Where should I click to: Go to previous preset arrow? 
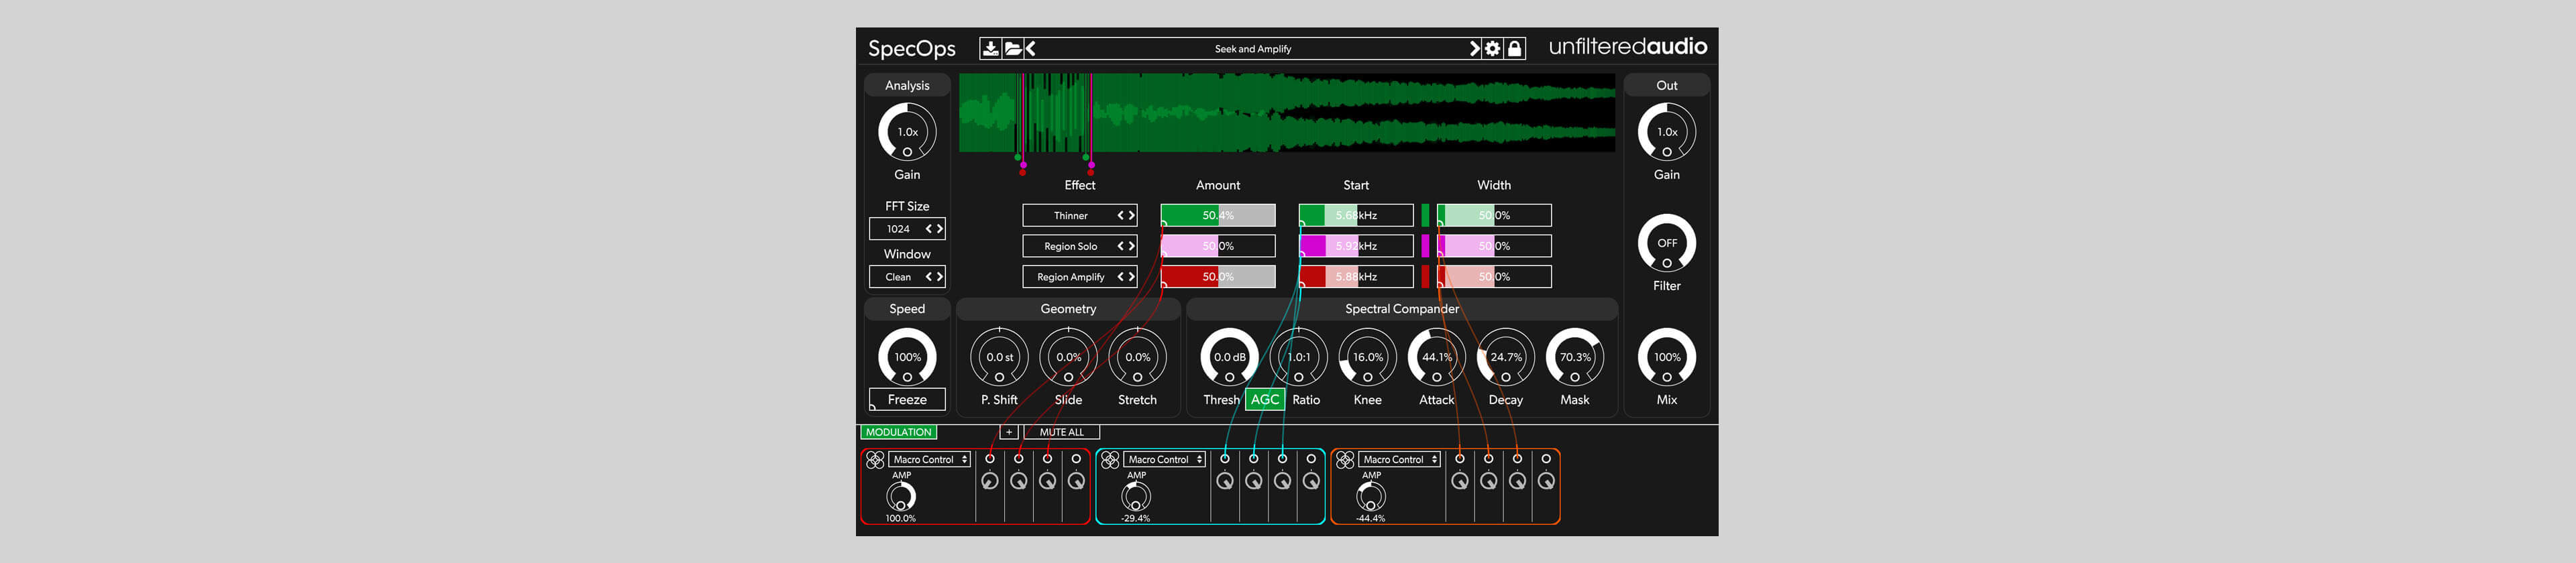[x=1031, y=49]
